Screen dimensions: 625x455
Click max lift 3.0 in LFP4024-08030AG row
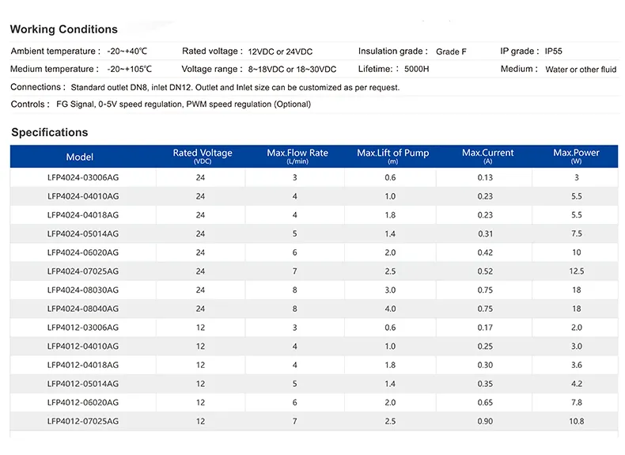pos(390,290)
